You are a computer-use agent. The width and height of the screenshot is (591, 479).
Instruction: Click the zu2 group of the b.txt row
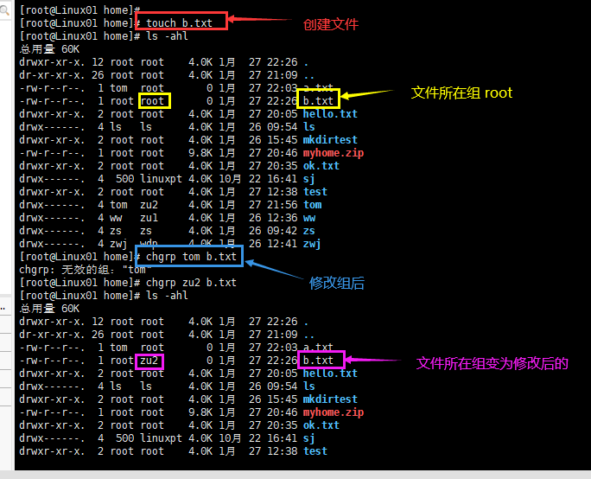(x=149, y=361)
